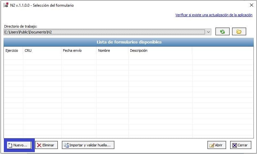Open the yellow folder browse button
257x154 pixels.
point(239,31)
